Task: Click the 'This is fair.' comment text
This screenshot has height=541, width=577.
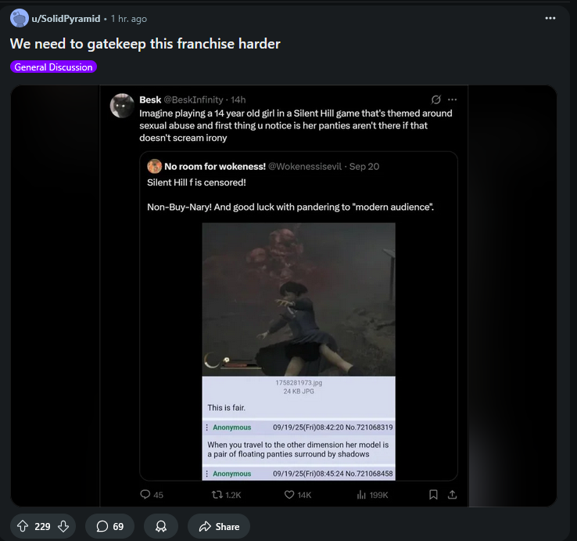Action: click(226, 408)
